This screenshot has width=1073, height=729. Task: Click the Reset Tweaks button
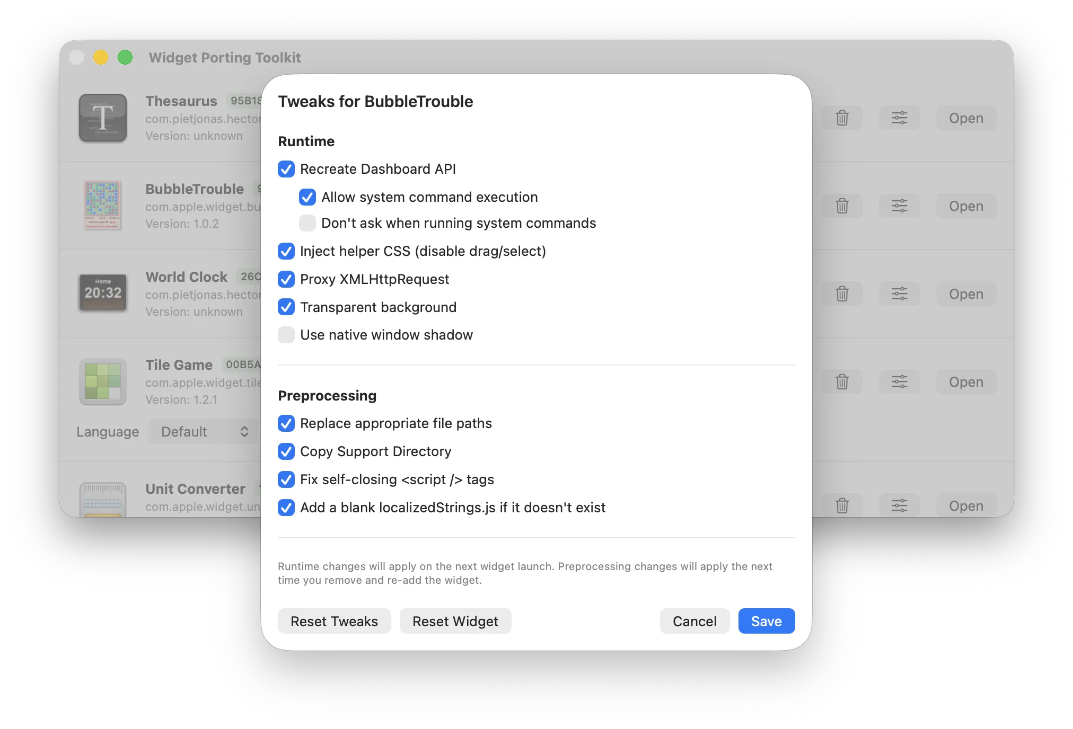click(334, 621)
